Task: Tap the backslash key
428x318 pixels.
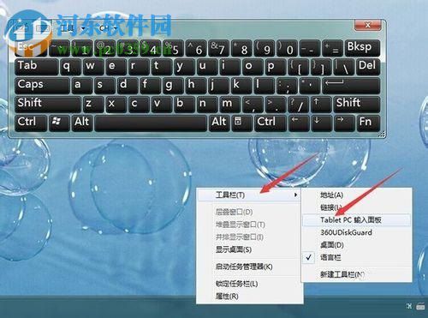Action: coord(344,67)
